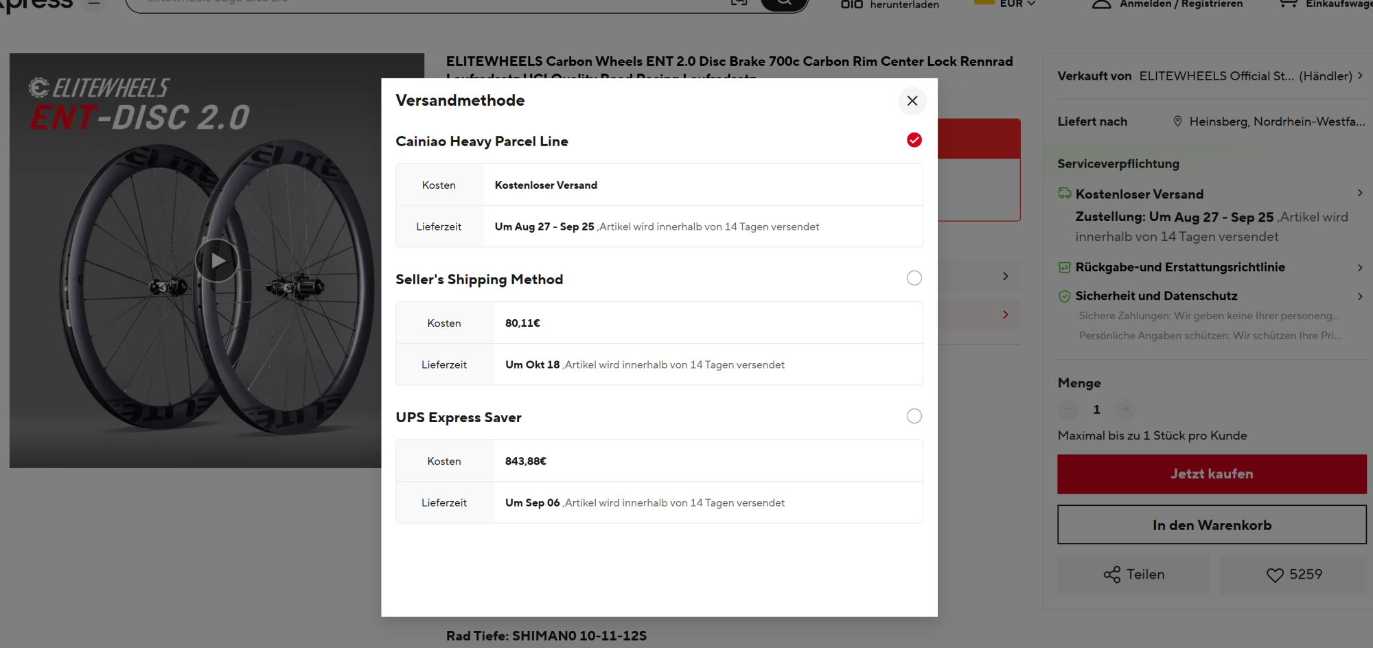Click the security shield icon
Screen dimensions: 1373x648
[1065, 297]
